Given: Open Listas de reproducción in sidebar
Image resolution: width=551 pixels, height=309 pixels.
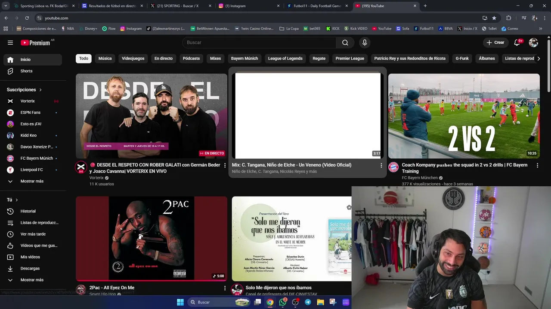Looking at the screenshot, I should pyautogui.click(x=33, y=223).
